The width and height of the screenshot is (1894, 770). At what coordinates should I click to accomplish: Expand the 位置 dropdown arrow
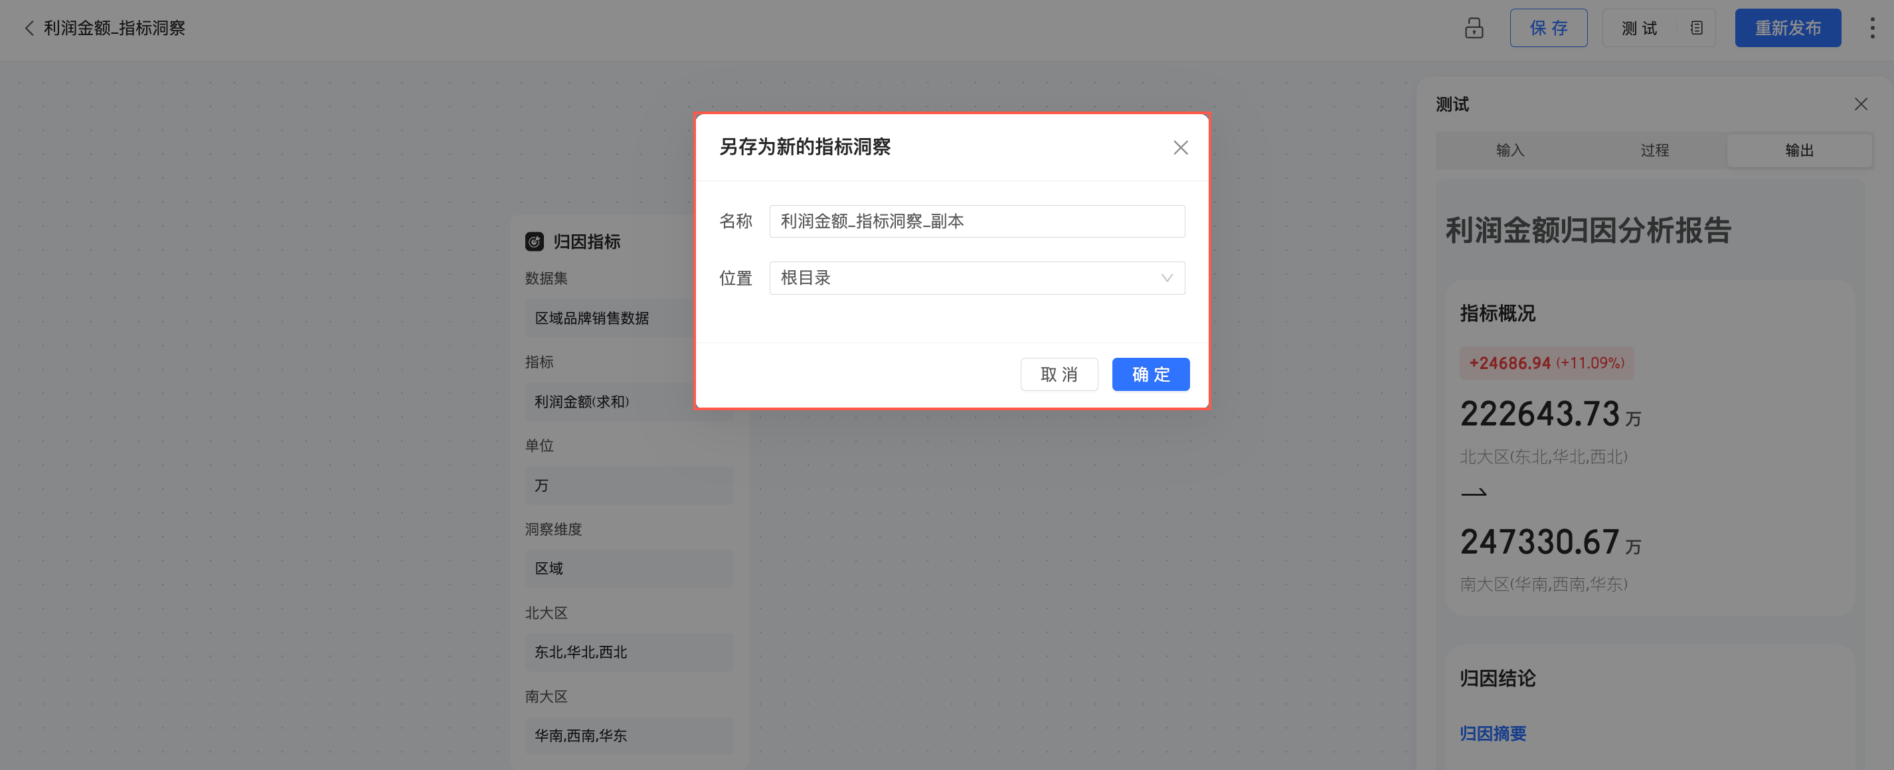(1166, 279)
